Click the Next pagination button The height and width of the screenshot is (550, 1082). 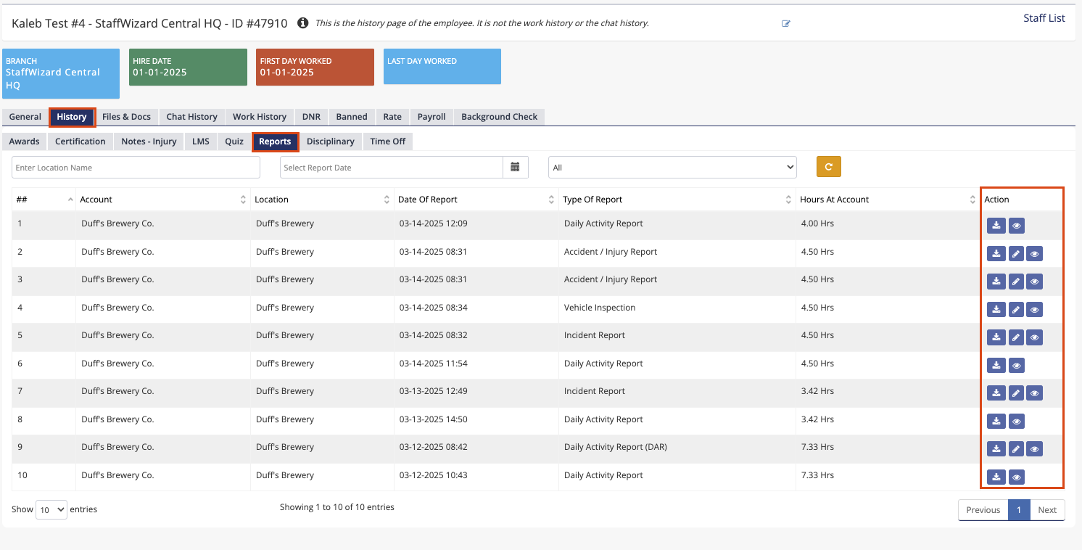pyautogui.click(x=1046, y=510)
